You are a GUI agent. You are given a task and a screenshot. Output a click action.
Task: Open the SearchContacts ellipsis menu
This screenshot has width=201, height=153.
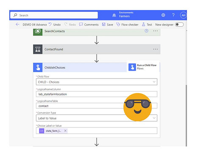tap(155, 31)
